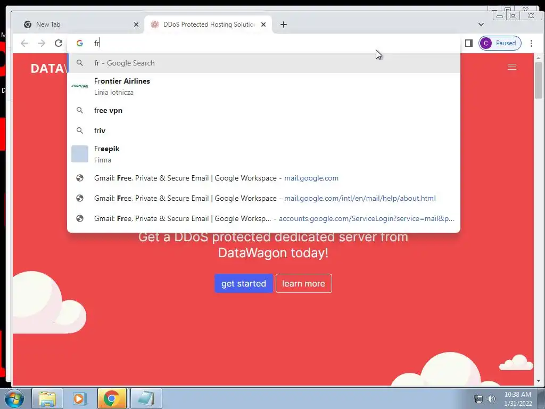Expand the tab search chevron
The width and height of the screenshot is (545, 409).
coord(481,24)
